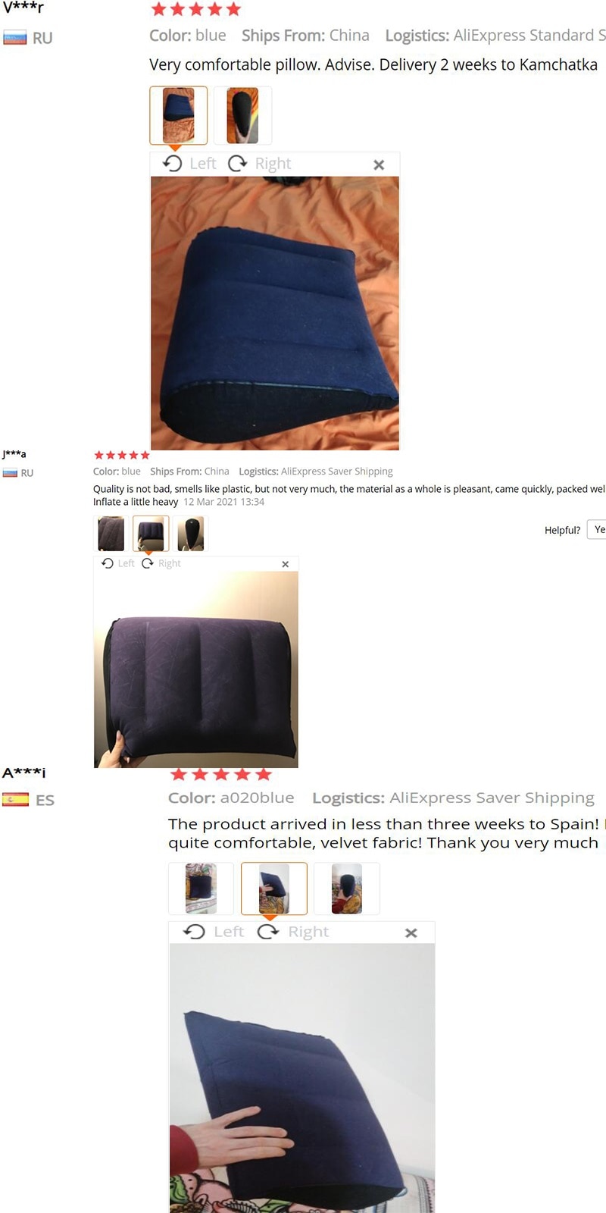Viewport: 606px width, 1213px height.
Task: Rotate first review image right
Action: pyautogui.click(x=259, y=164)
